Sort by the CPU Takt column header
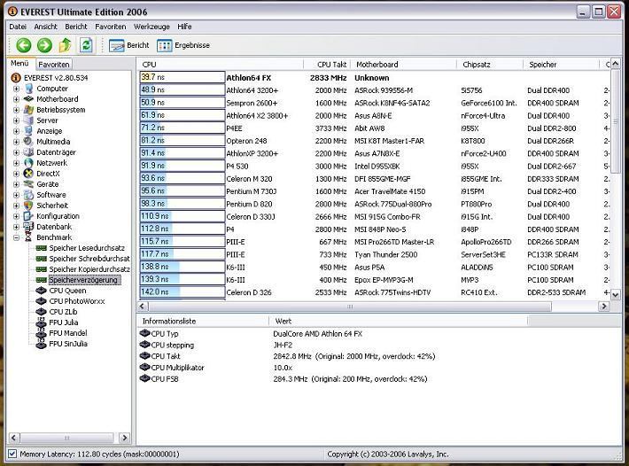Screen dimensions: 629x466 click(x=327, y=65)
